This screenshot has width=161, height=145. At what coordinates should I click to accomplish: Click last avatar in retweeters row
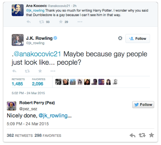115,82
